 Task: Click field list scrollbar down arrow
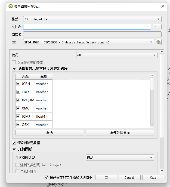152,126
